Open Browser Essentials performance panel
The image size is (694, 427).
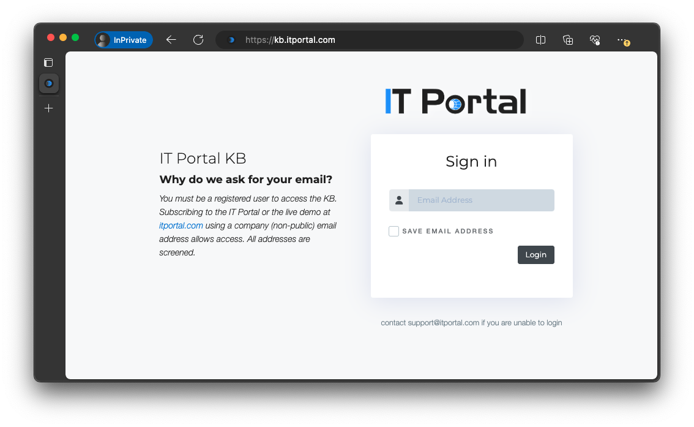[x=594, y=40]
